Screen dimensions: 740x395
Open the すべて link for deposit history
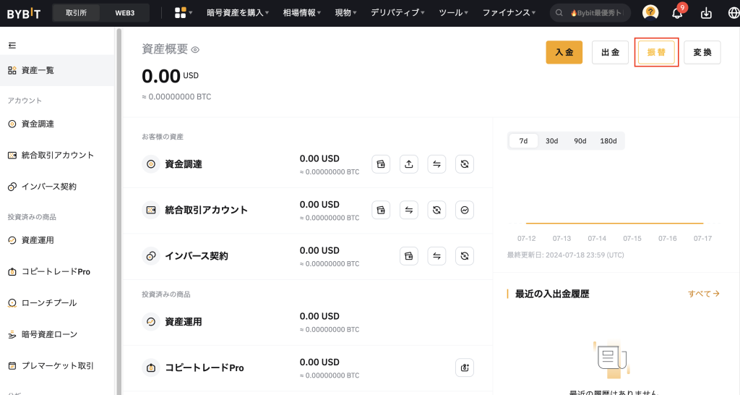coord(703,294)
